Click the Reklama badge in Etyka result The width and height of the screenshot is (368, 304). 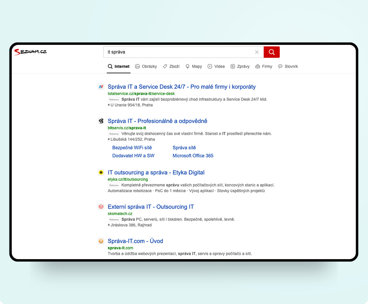click(x=114, y=185)
